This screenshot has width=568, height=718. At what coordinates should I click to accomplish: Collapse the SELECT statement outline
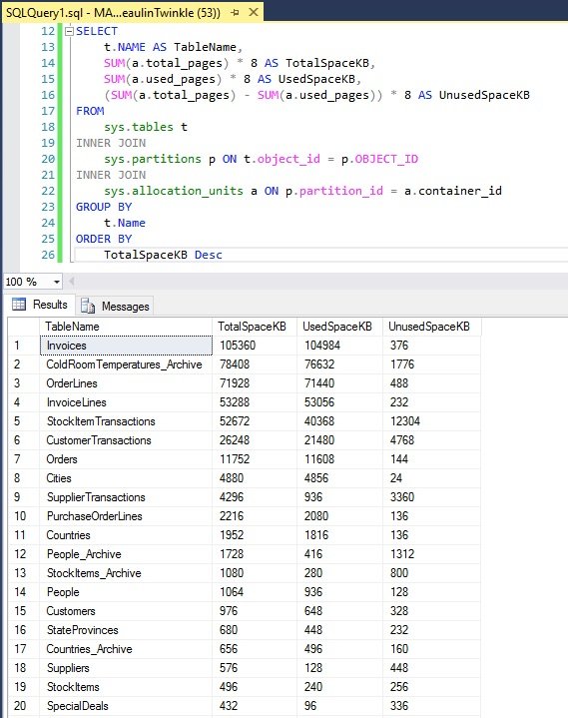click(69, 31)
